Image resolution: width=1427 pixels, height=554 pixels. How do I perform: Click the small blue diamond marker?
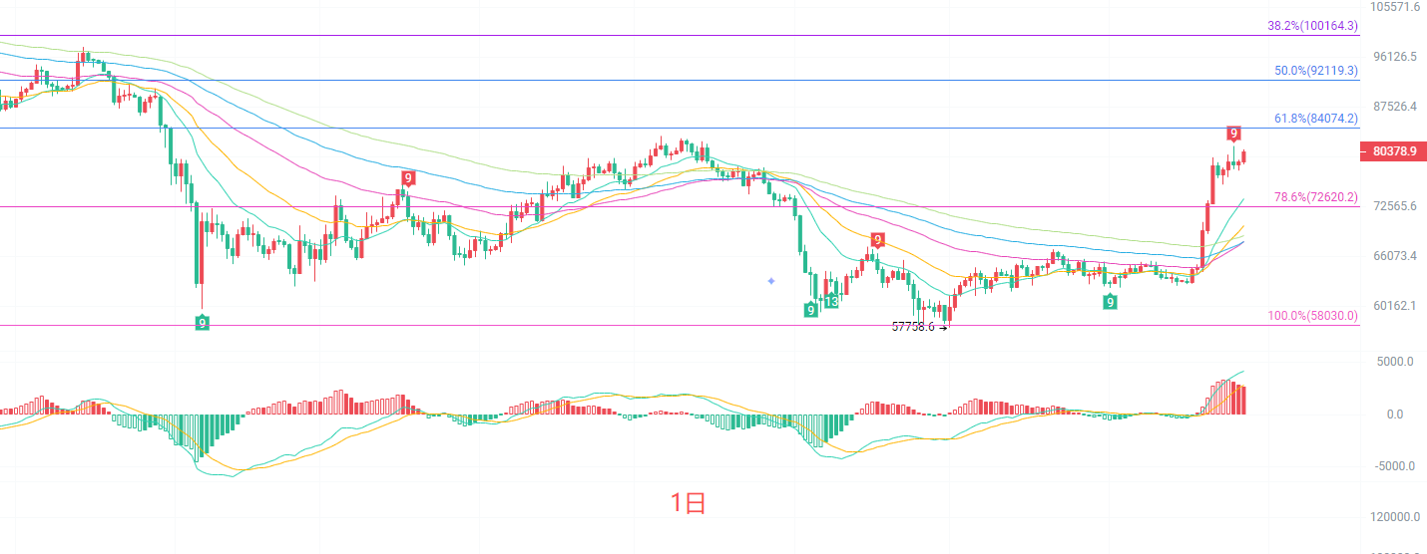point(771,281)
